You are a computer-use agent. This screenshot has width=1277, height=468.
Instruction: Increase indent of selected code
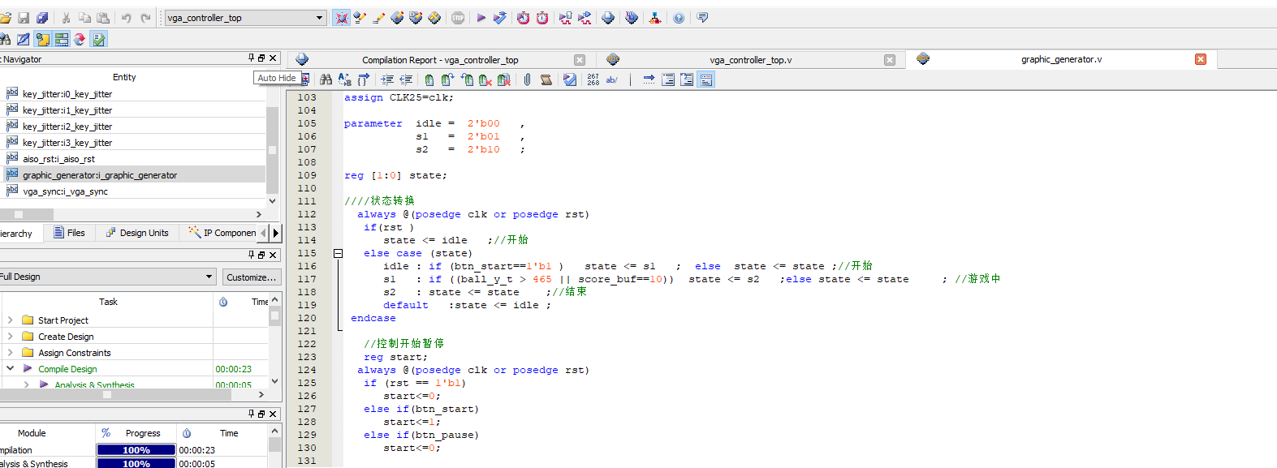(387, 79)
